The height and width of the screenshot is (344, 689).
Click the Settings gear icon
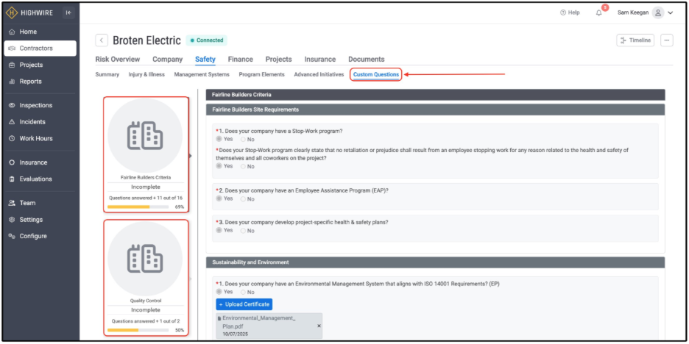12,220
